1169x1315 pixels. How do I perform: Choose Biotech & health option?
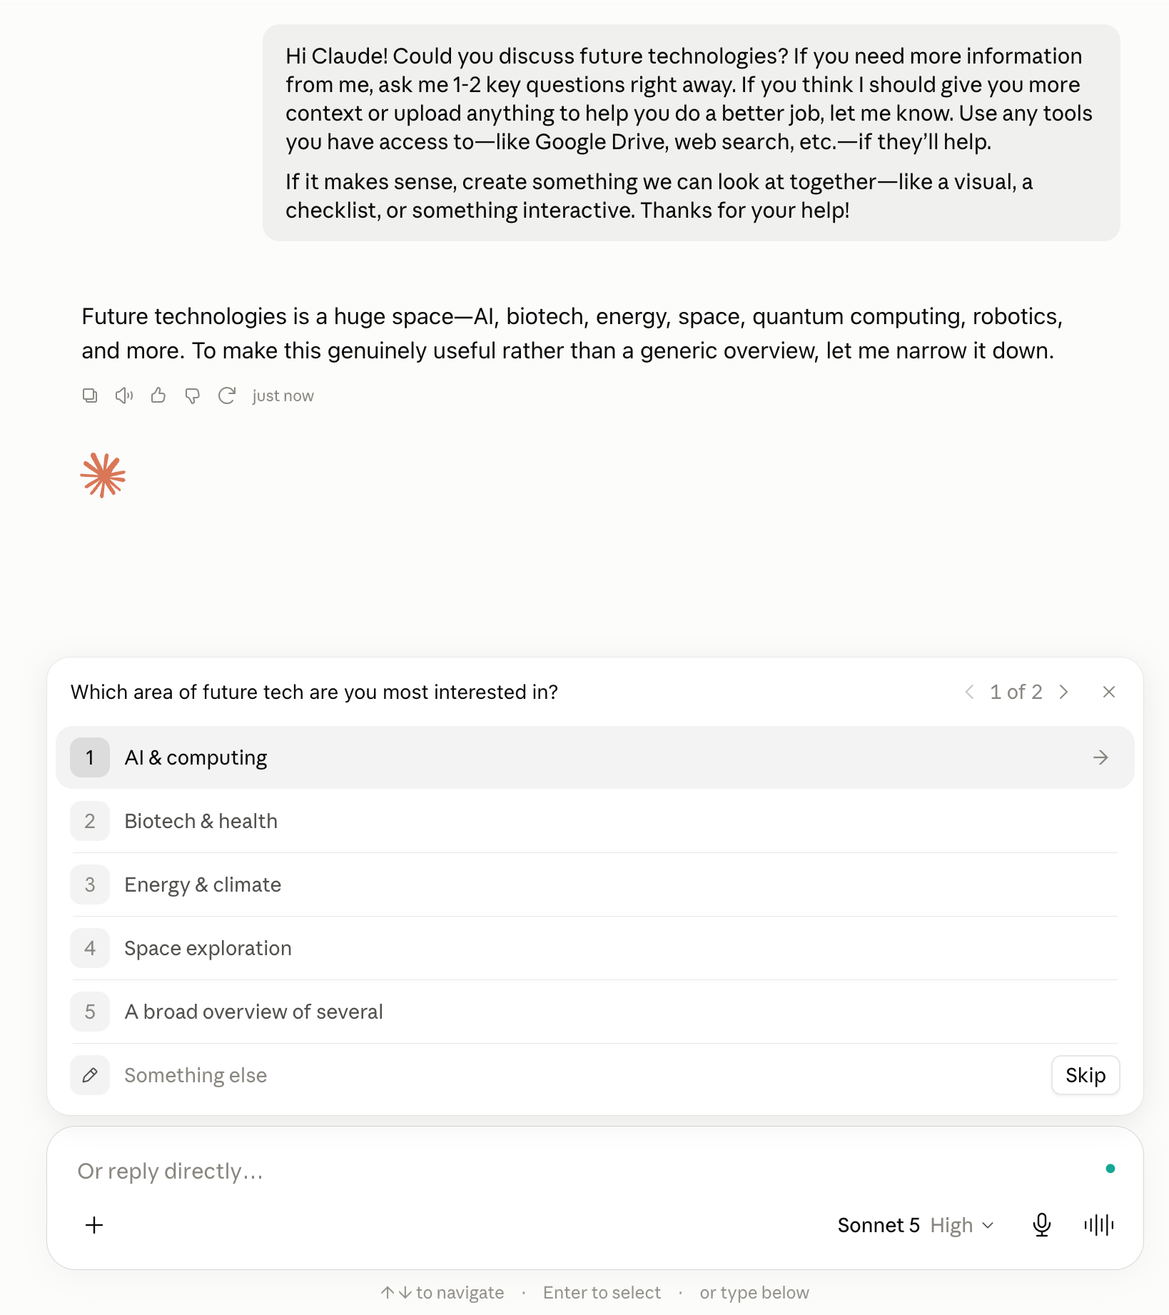[x=595, y=821]
